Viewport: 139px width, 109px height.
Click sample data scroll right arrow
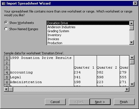[127, 89]
